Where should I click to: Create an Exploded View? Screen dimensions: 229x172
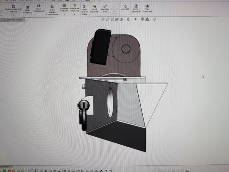(105, 9)
